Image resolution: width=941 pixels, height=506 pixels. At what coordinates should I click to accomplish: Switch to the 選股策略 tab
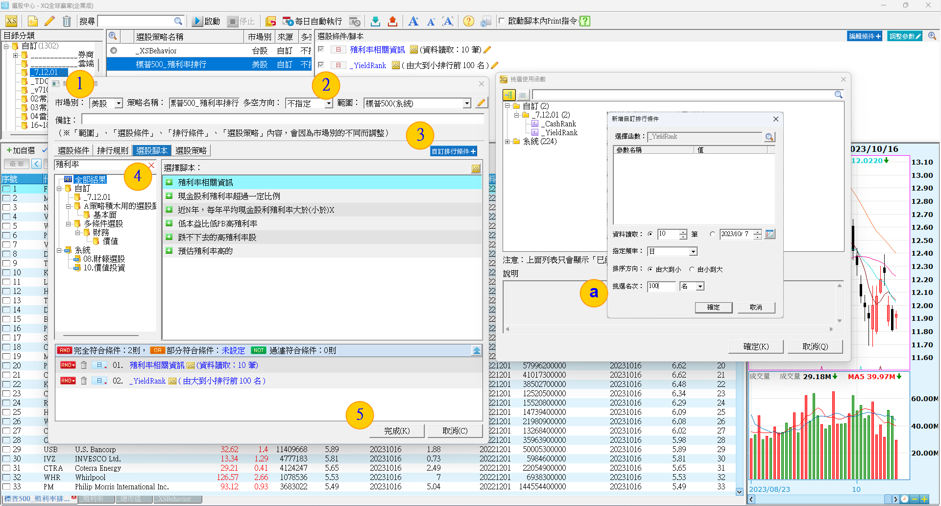pyautogui.click(x=191, y=151)
